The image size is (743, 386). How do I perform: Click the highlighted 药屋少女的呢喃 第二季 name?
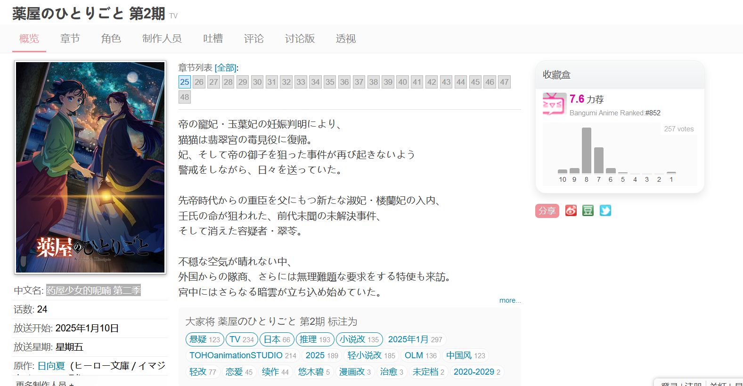94,290
